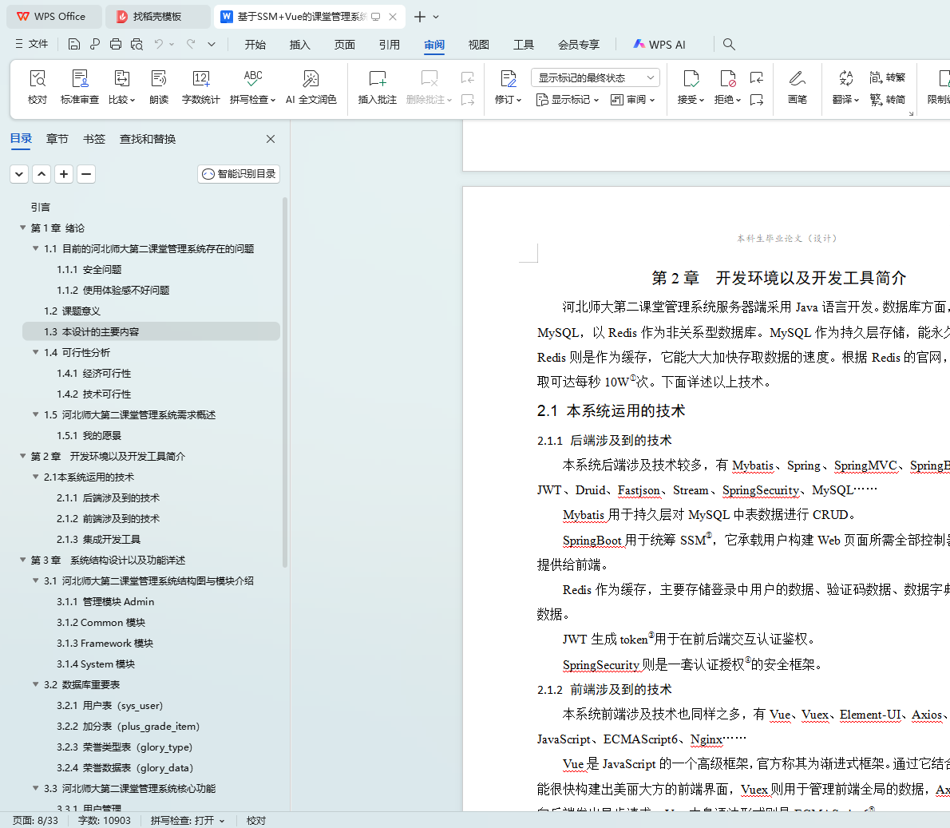Click the 朗读 read aloud icon
Screen dimensions: 950x828
coord(159,87)
